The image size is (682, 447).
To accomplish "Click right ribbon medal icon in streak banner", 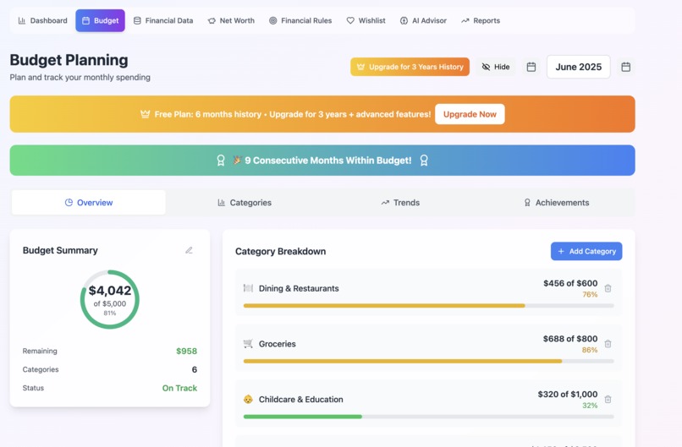I will 424,161.
